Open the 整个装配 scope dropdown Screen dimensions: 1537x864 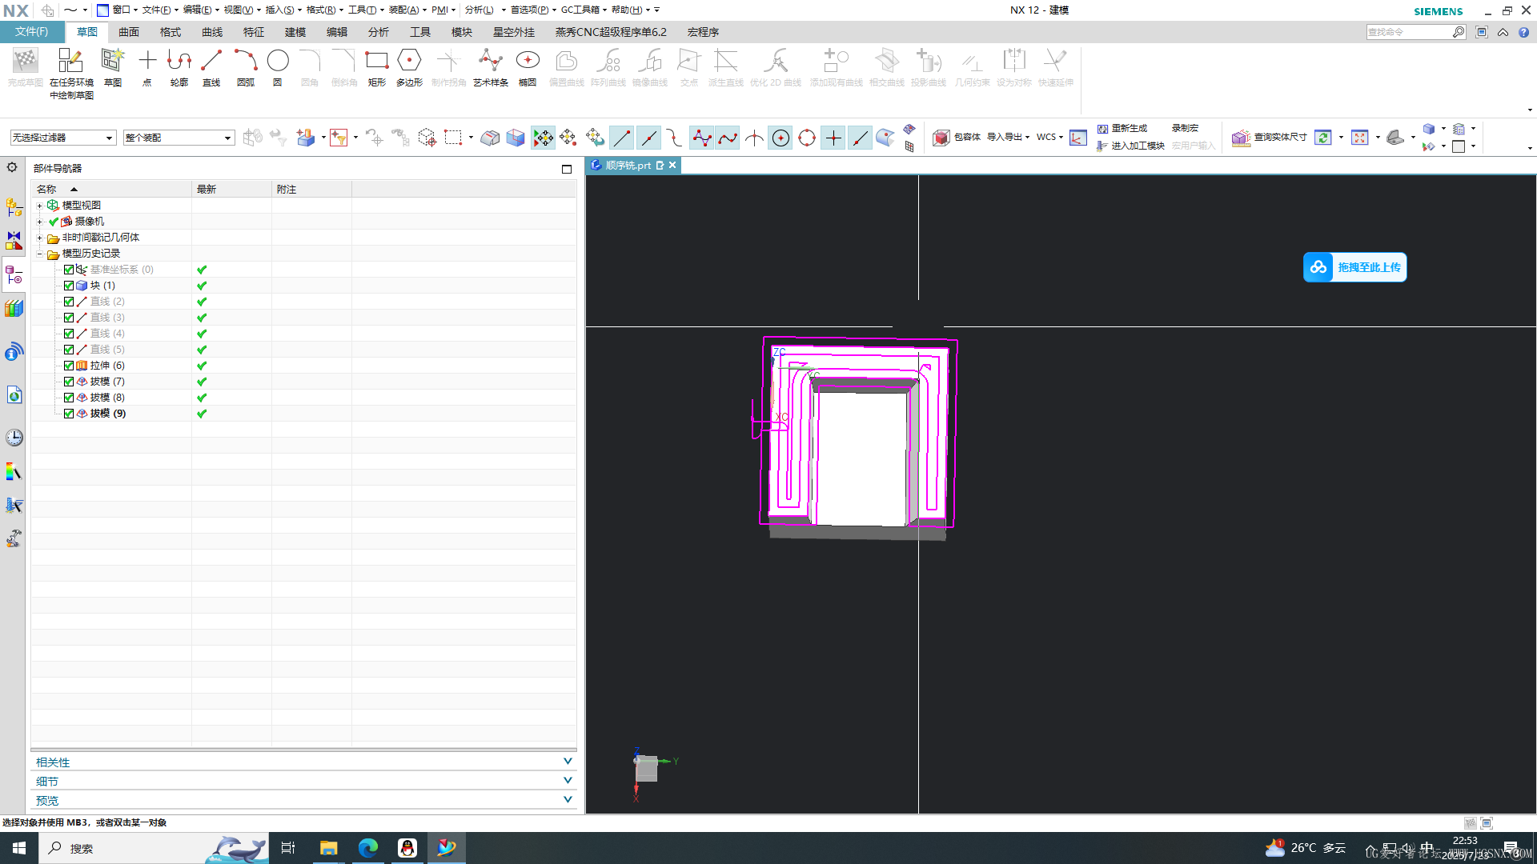point(179,138)
